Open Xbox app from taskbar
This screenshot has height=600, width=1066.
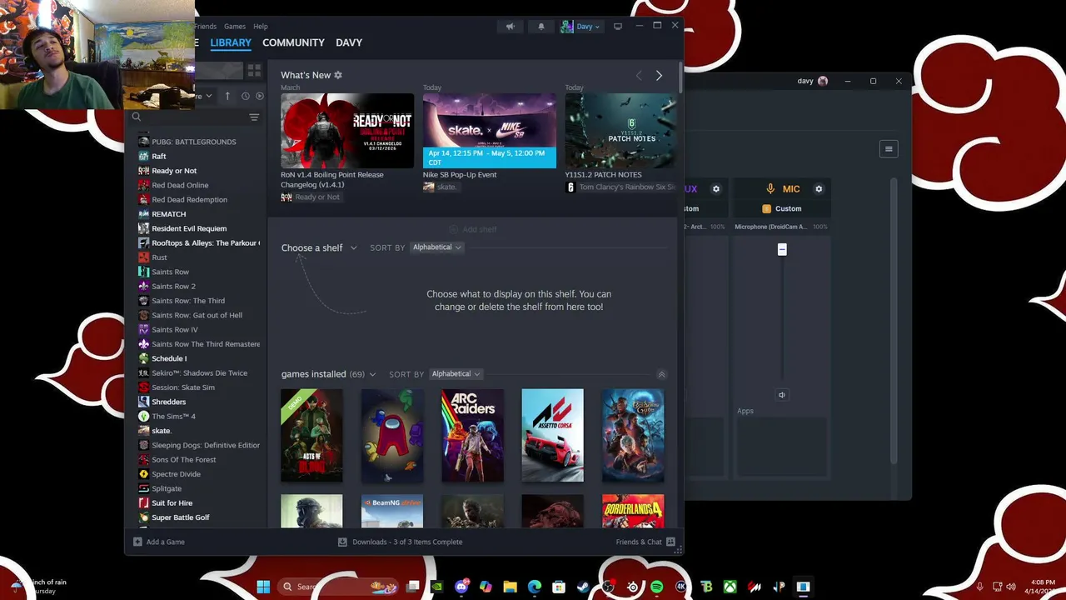click(x=730, y=587)
